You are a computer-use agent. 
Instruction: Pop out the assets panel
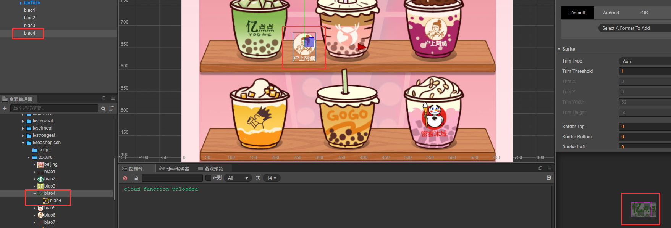pos(103,98)
